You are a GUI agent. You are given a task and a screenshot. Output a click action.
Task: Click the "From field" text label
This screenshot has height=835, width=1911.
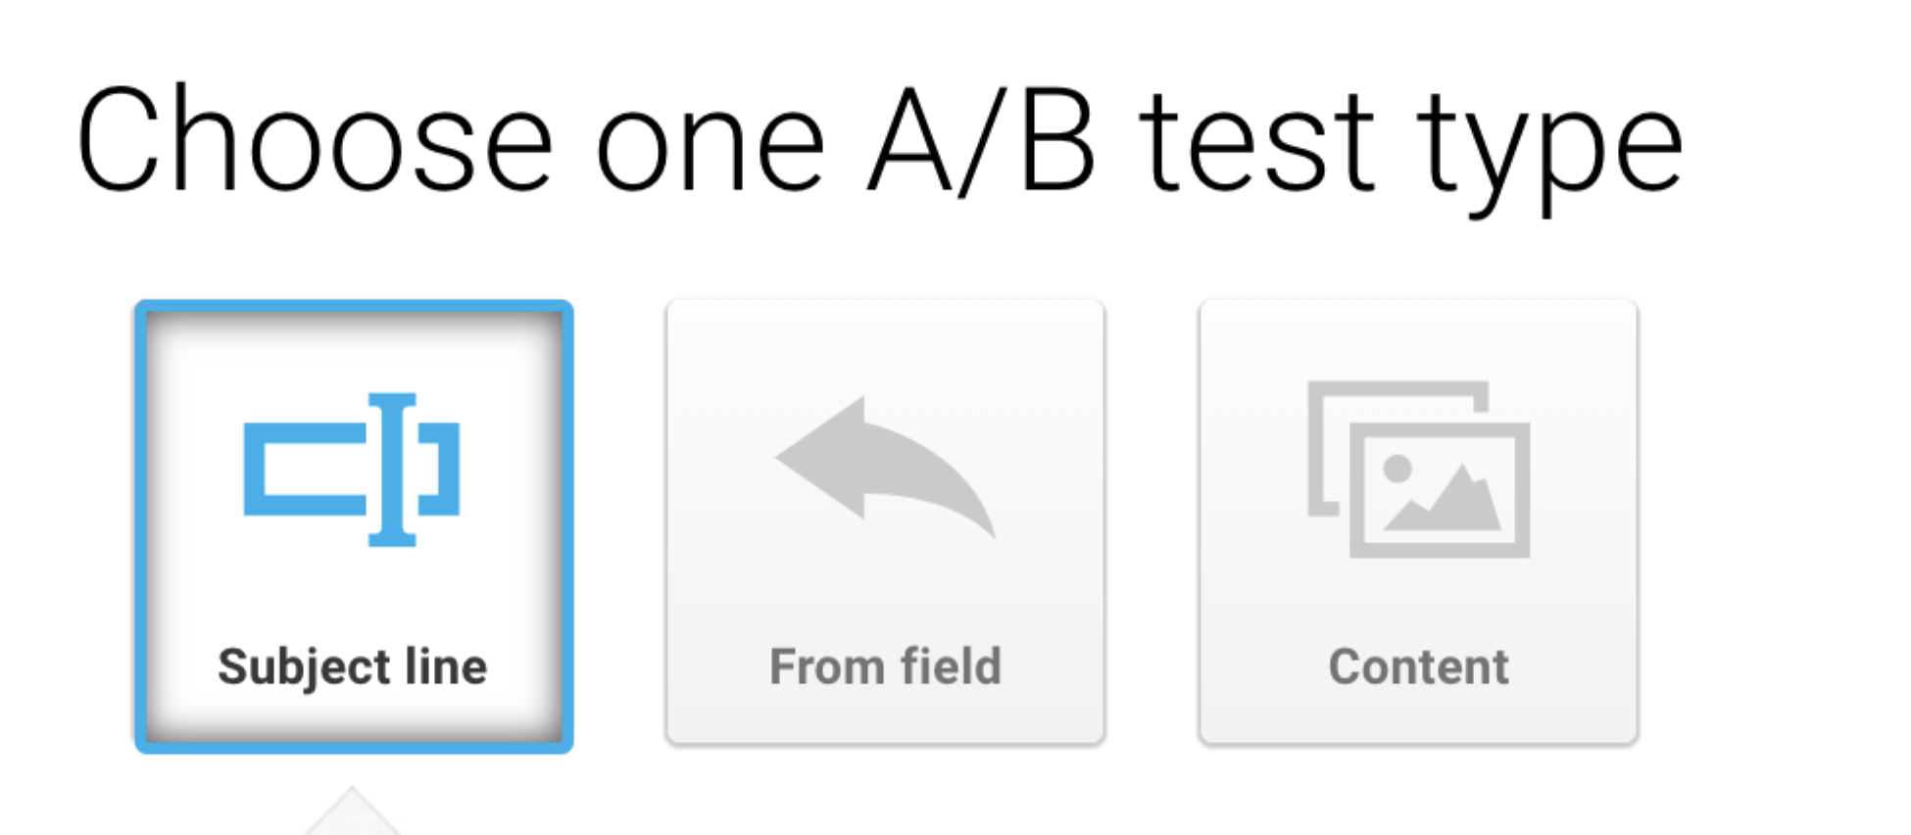(x=885, y=666)
